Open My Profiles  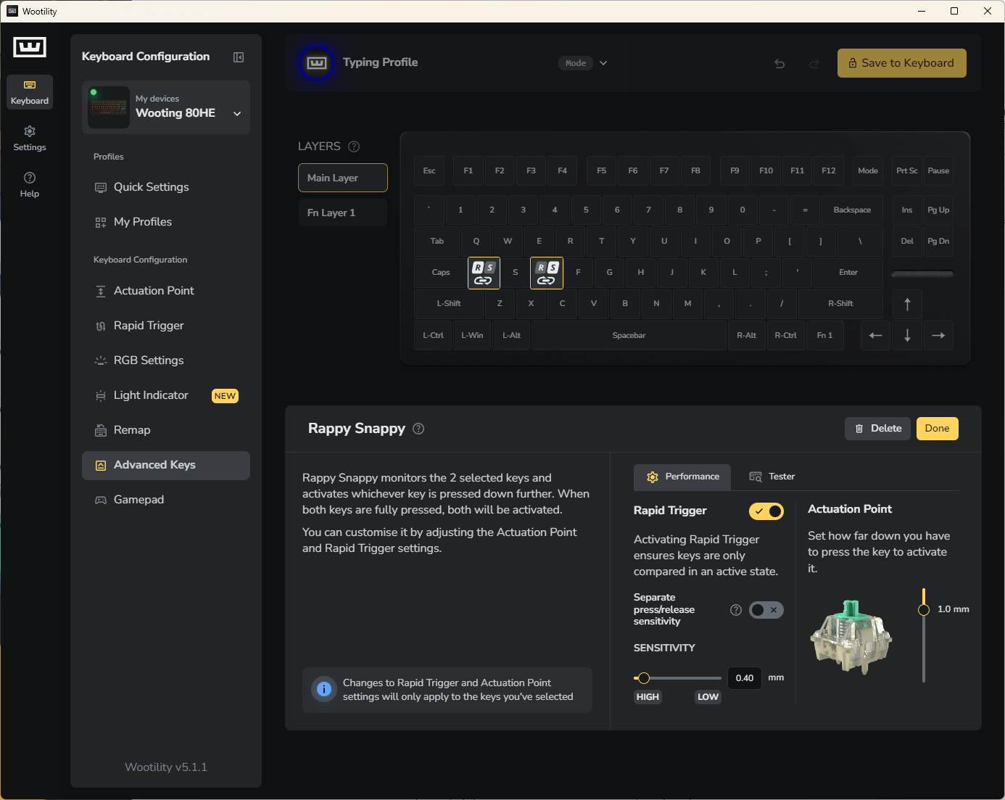[166, 222]
